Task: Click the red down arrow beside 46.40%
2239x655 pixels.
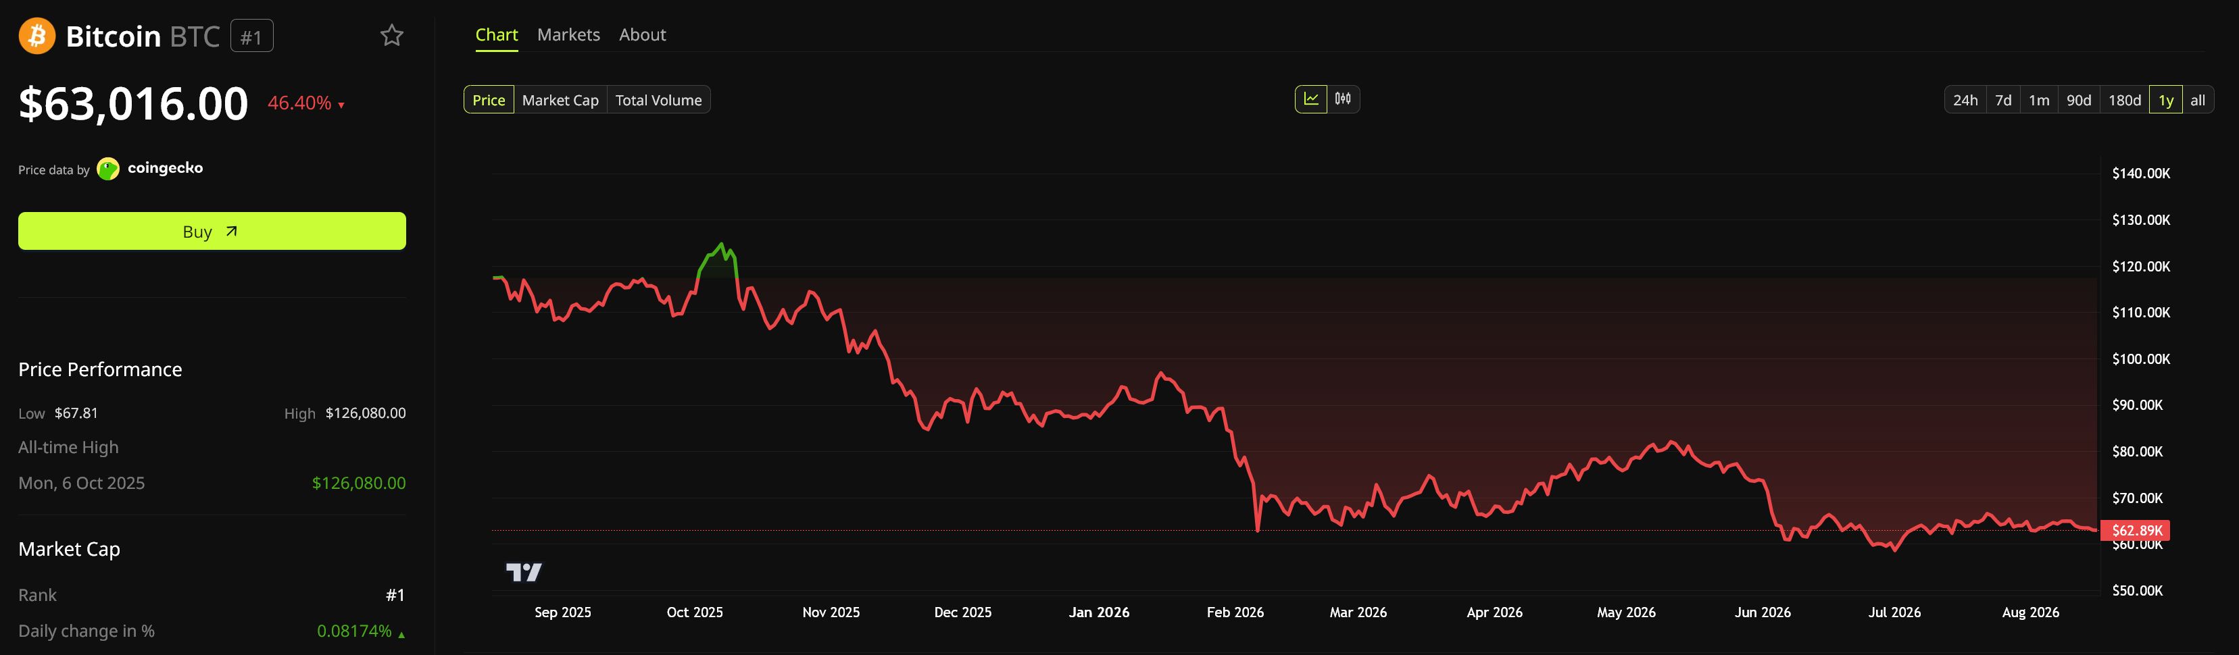Action: click(x=341, y=105)
